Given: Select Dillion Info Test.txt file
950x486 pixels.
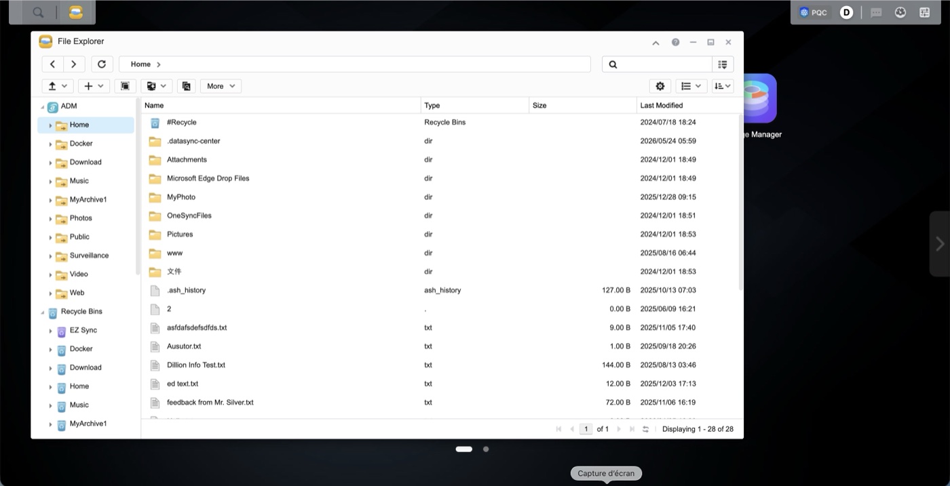Looking at the screenshot, I should coord(440,365).
